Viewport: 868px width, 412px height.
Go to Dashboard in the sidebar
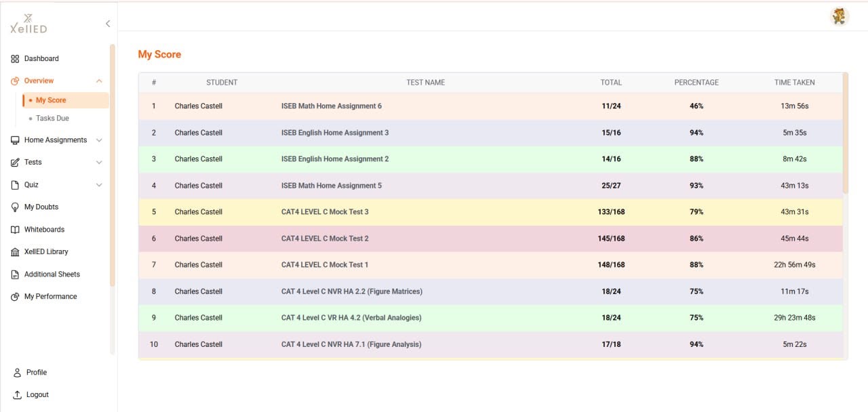(41, 59)
